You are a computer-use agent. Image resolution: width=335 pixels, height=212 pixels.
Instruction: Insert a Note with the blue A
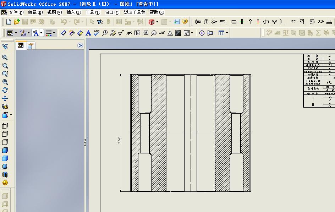click(88, 33)
